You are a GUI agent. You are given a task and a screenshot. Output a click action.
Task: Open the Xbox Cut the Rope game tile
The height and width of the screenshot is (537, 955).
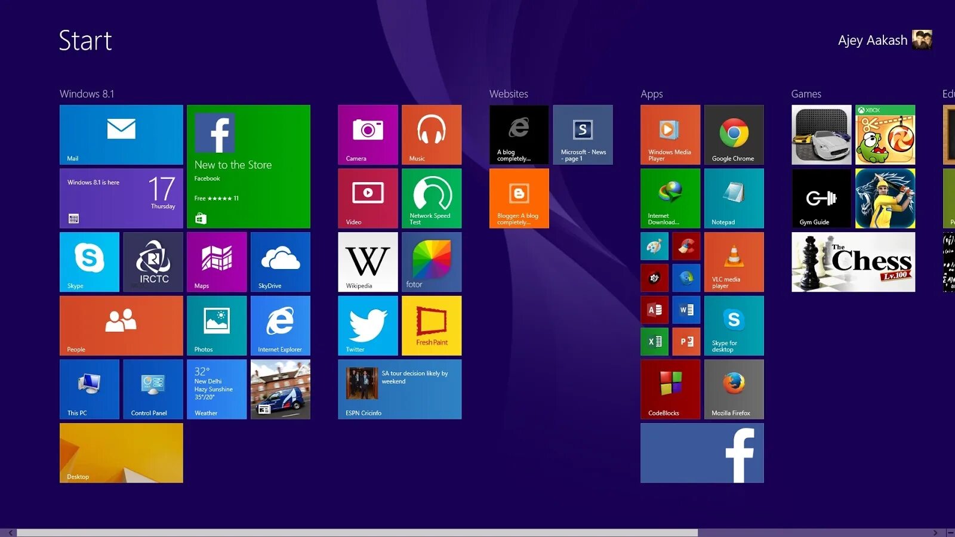pos(885,135)
